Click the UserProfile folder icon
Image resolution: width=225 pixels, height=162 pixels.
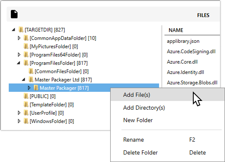pyautogui.click(x=26, y=113)
